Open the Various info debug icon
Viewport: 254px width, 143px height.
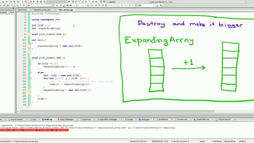click(x=104, y=2)
